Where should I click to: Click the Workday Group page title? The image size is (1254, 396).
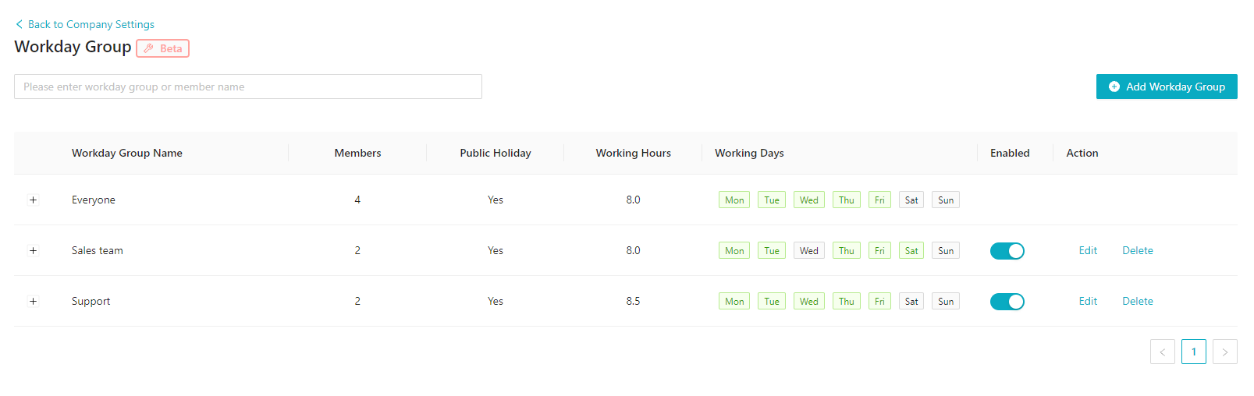point(73,47)
